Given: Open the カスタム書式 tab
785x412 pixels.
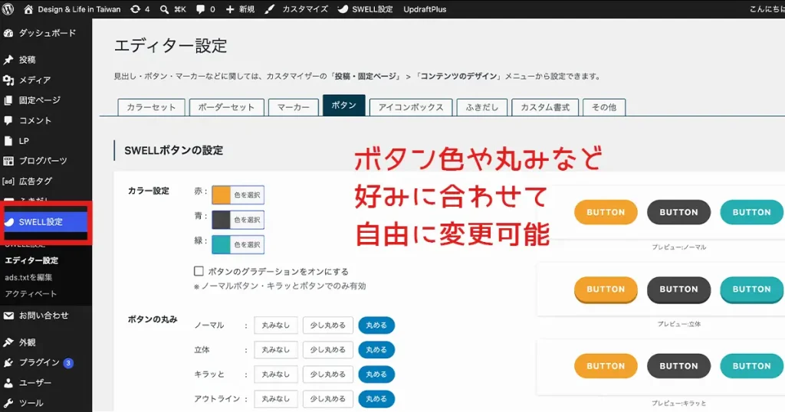Looking at the screenshot, I should point(545,107).
